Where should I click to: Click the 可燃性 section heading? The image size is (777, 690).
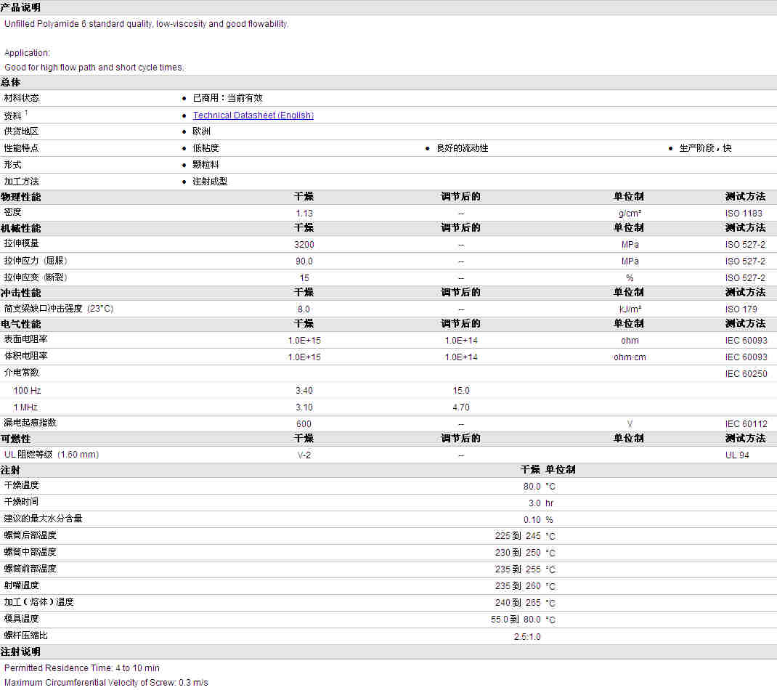click(16, 439)
